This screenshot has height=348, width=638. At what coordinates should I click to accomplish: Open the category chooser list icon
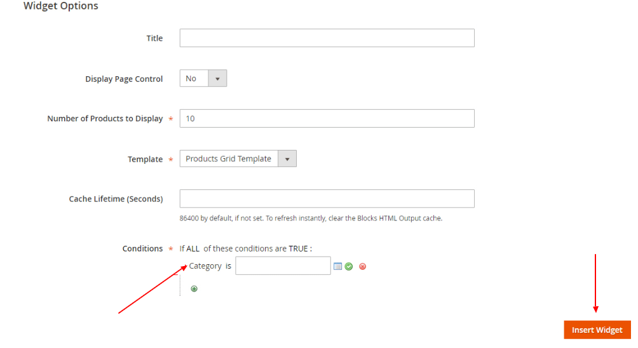337,266
